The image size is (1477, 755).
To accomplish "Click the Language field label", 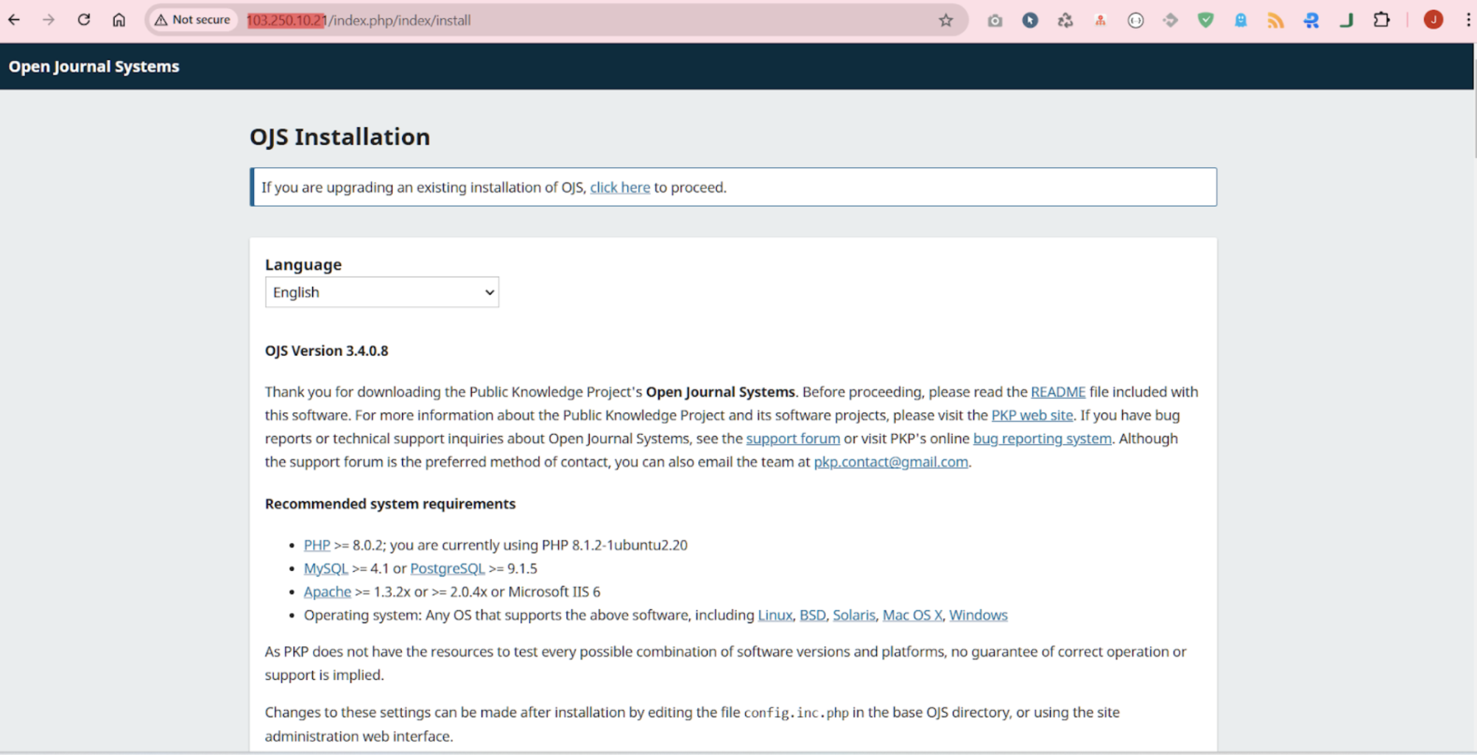I will pyautogui.click(x=303, y=265).
